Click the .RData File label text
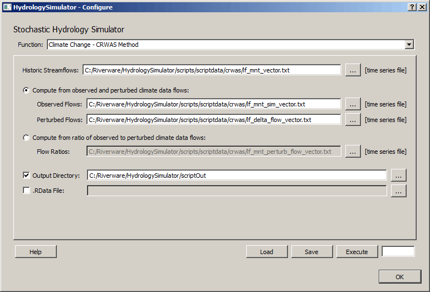The image size is (430, 292). click(48, 191)
